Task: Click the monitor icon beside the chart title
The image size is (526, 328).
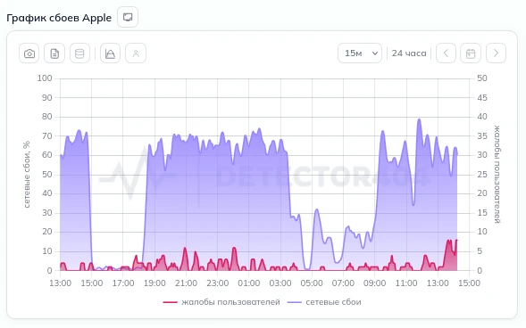Action: [x=128, y=17]
